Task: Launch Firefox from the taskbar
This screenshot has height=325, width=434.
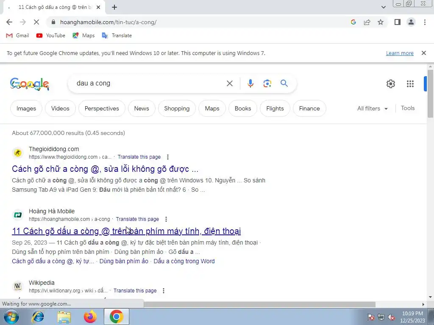Action: pyautogui.click(x=90, y=317)
